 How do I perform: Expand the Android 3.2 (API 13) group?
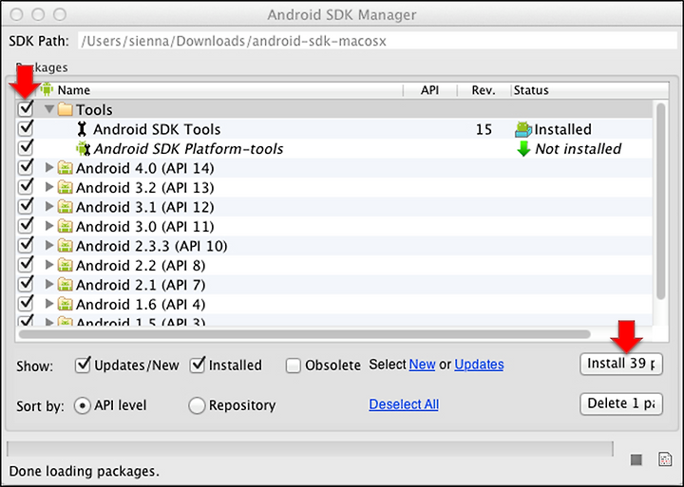(49, 187)
